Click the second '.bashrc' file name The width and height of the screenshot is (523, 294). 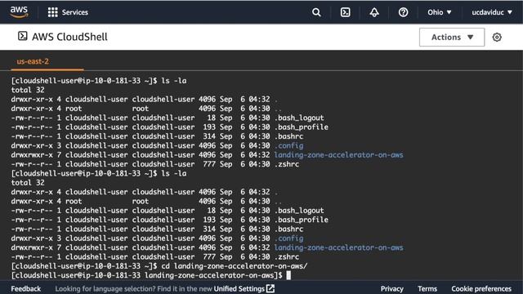(288, 229)
